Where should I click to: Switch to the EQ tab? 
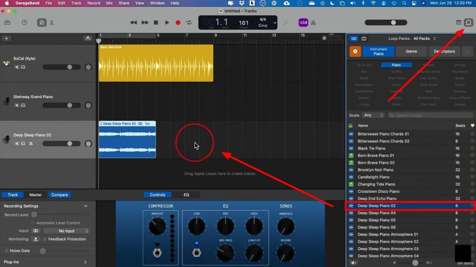186,195
